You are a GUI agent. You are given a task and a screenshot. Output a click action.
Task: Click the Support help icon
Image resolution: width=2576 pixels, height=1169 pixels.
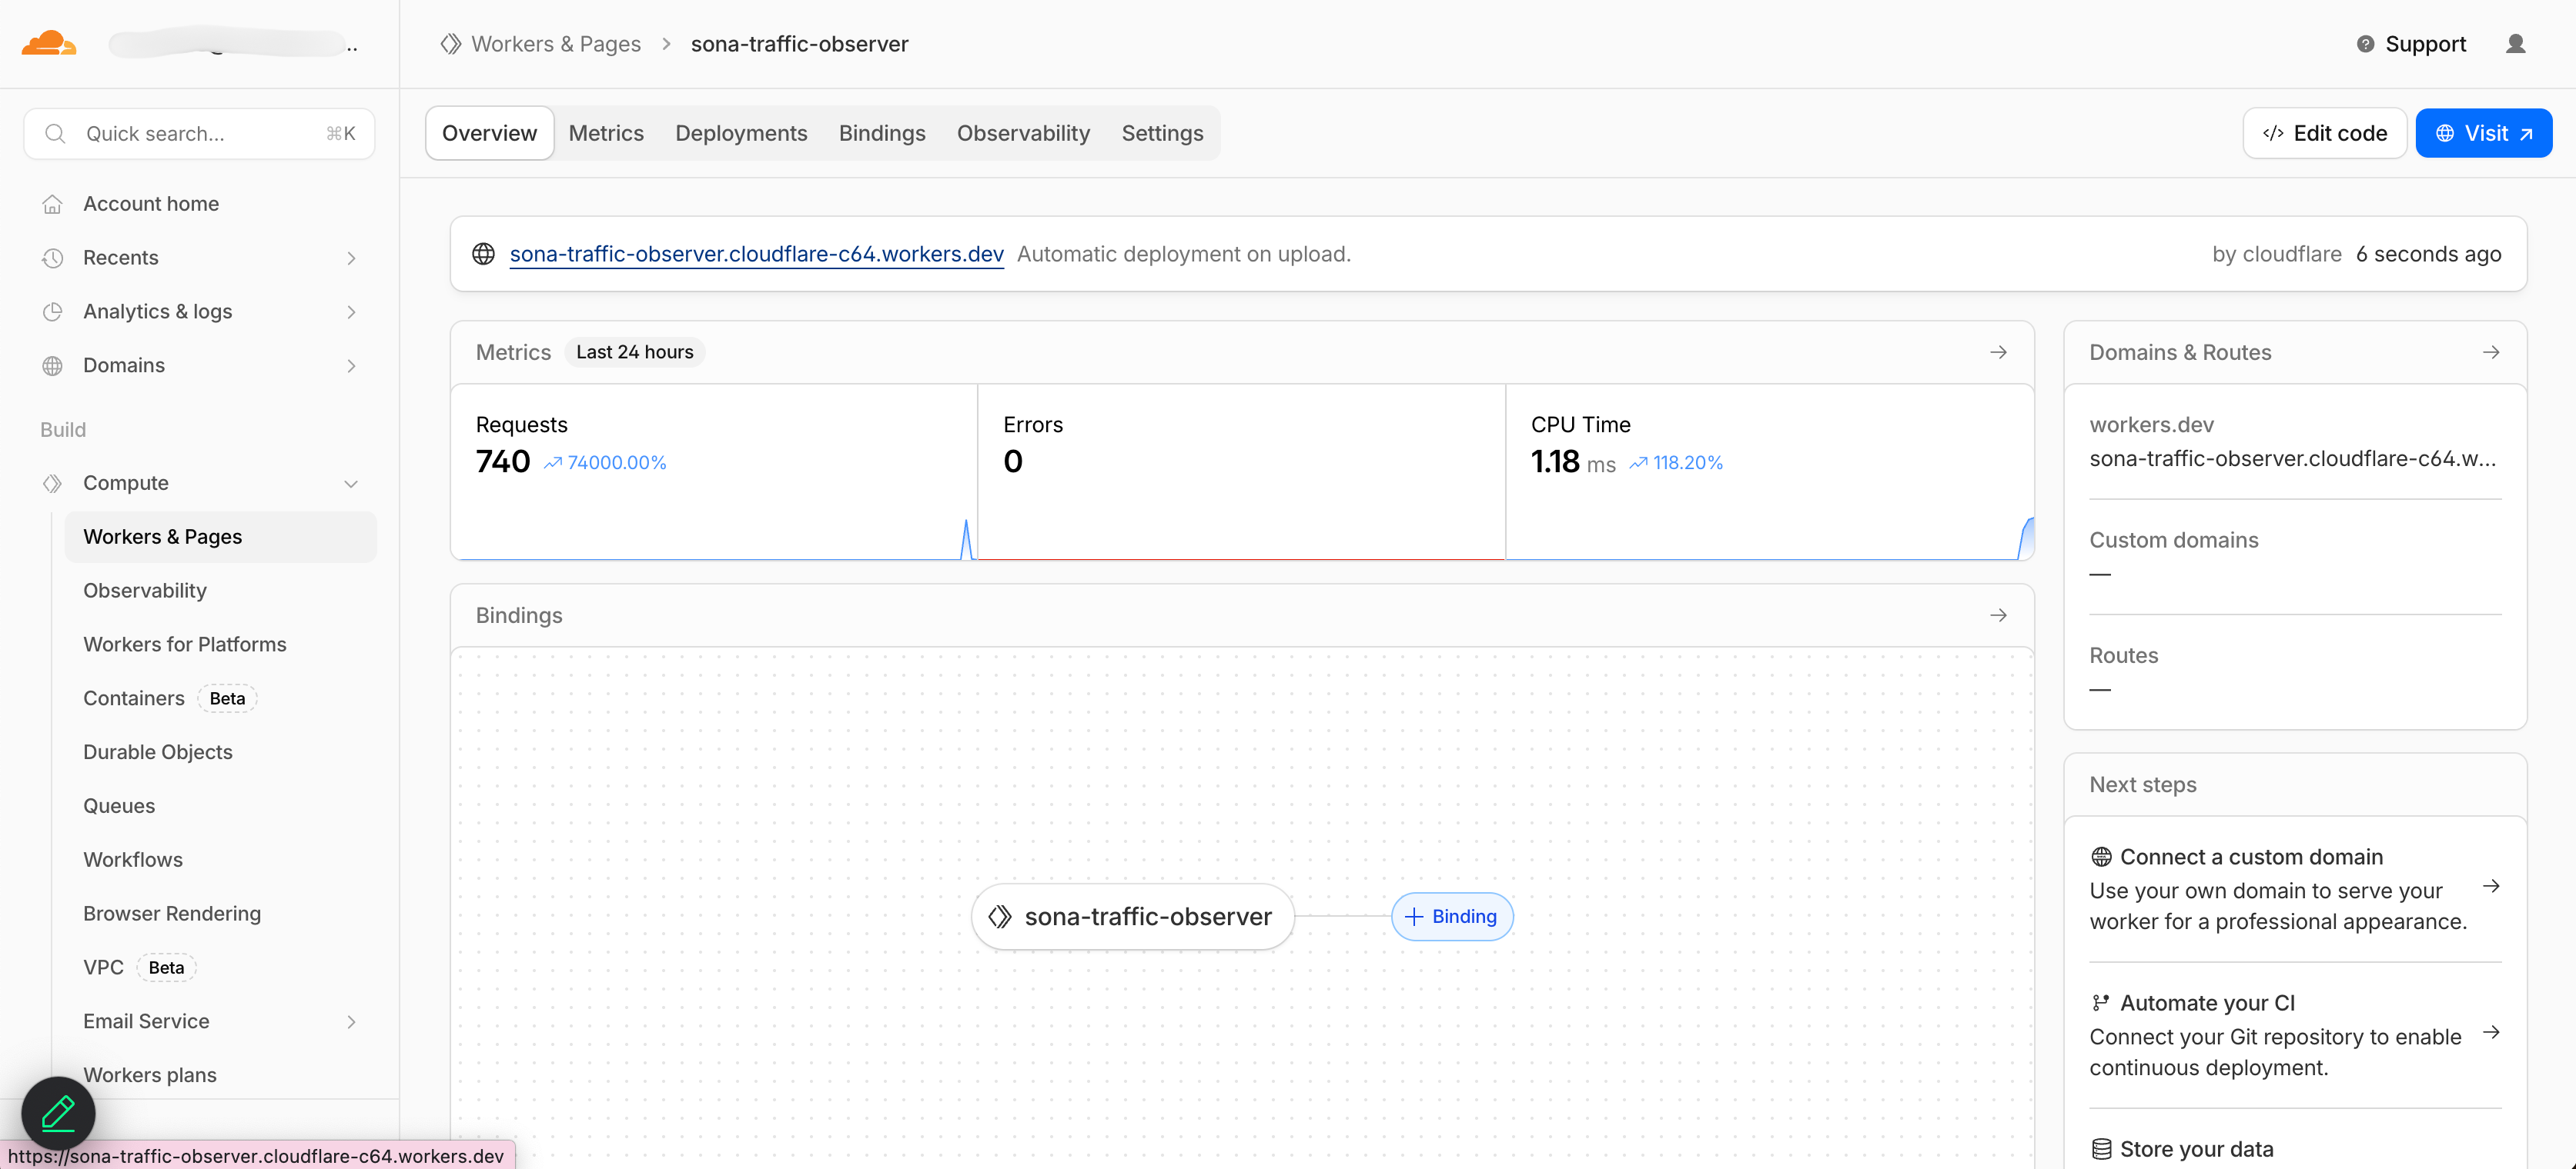(2365, 44)
